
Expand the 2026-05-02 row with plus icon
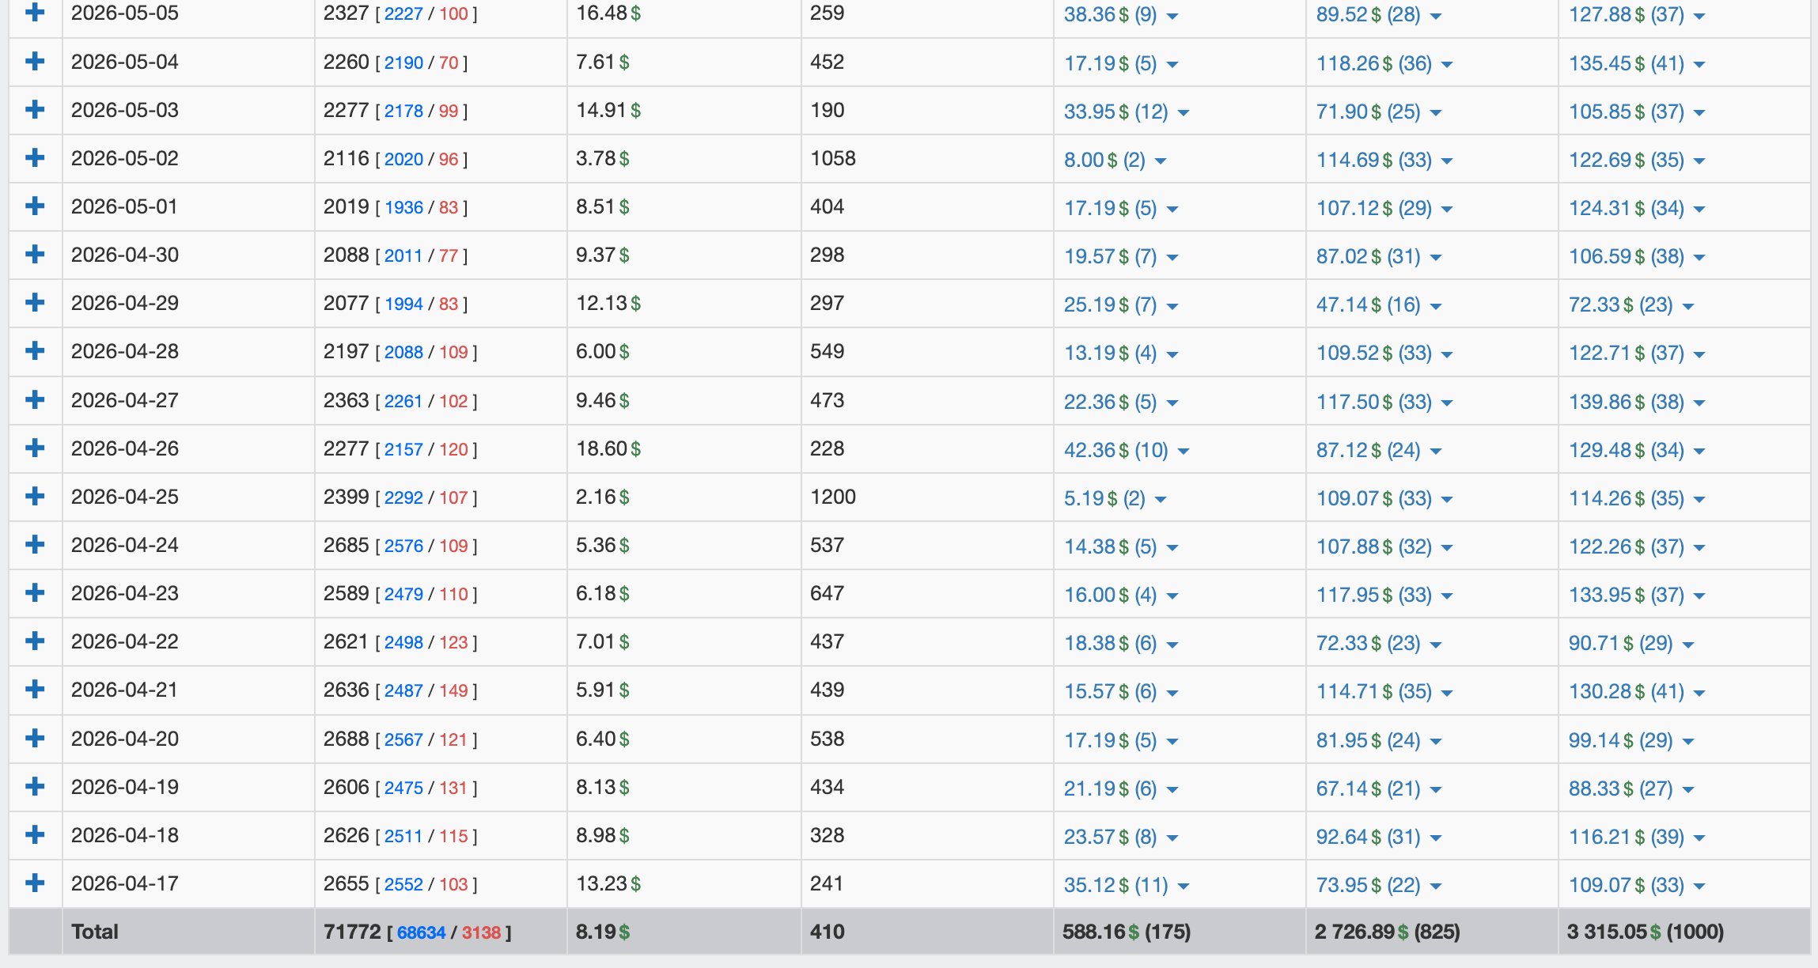pyautogui.click(x=35, y=157)
